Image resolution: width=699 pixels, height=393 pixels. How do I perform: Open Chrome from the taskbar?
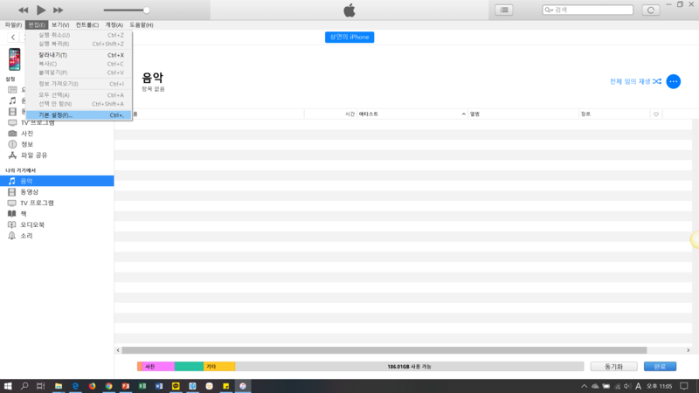click(x=108, y=386)
